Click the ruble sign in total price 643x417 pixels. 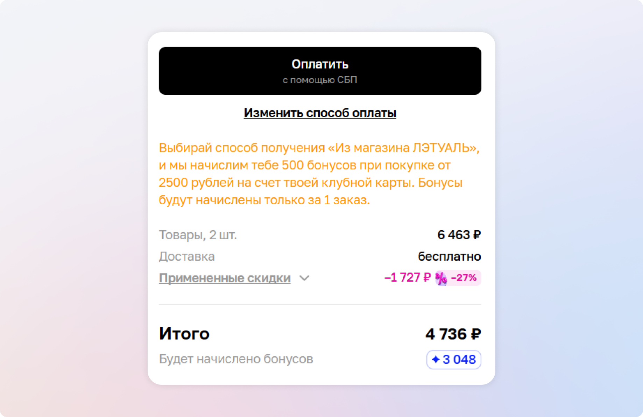476,334
